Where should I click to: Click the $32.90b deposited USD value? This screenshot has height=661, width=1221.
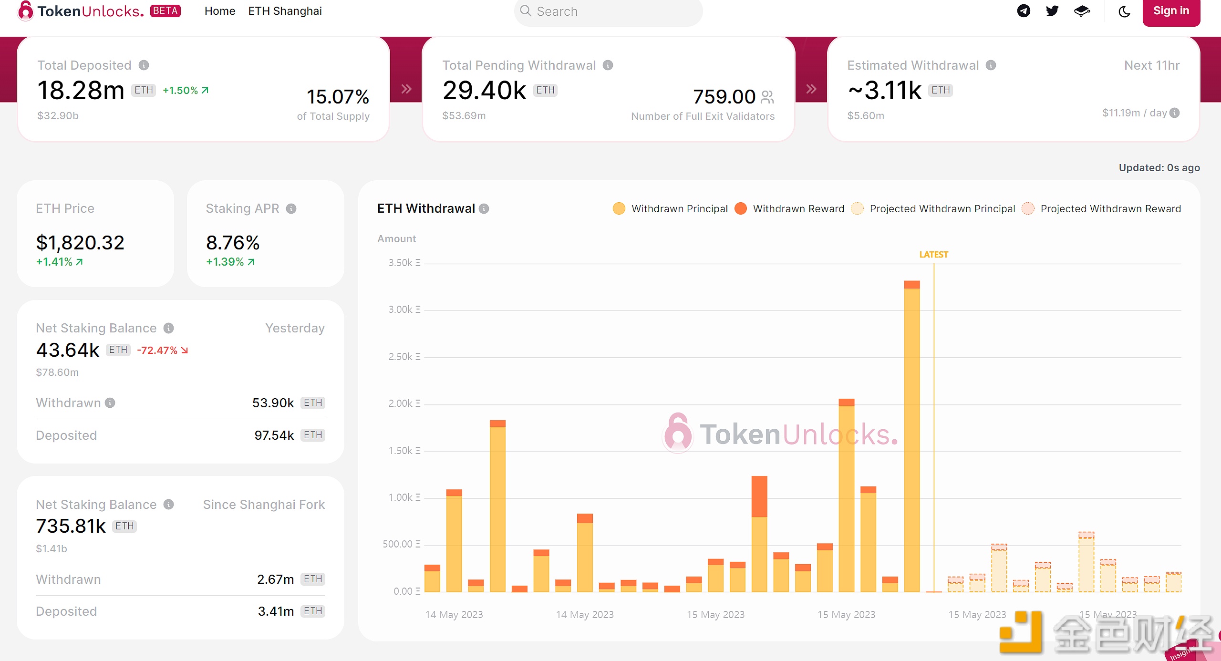[58, 116]
